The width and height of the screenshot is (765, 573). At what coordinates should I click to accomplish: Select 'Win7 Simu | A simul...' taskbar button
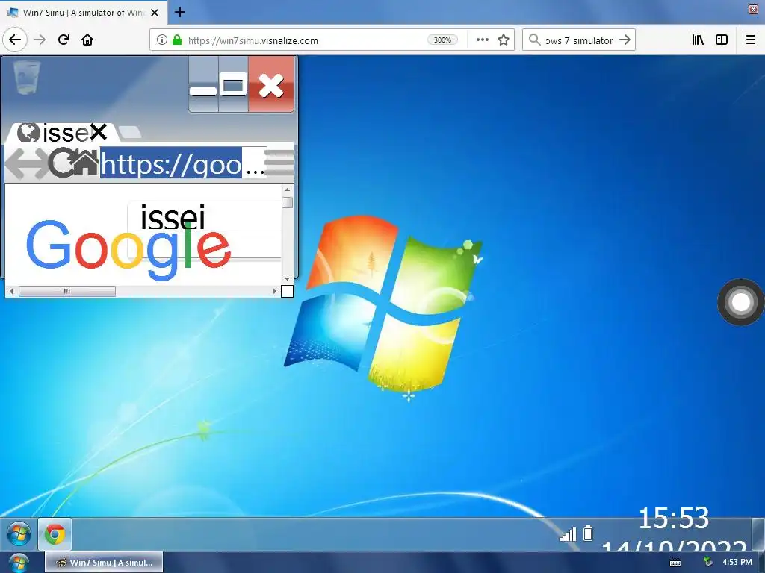(104, 563)
